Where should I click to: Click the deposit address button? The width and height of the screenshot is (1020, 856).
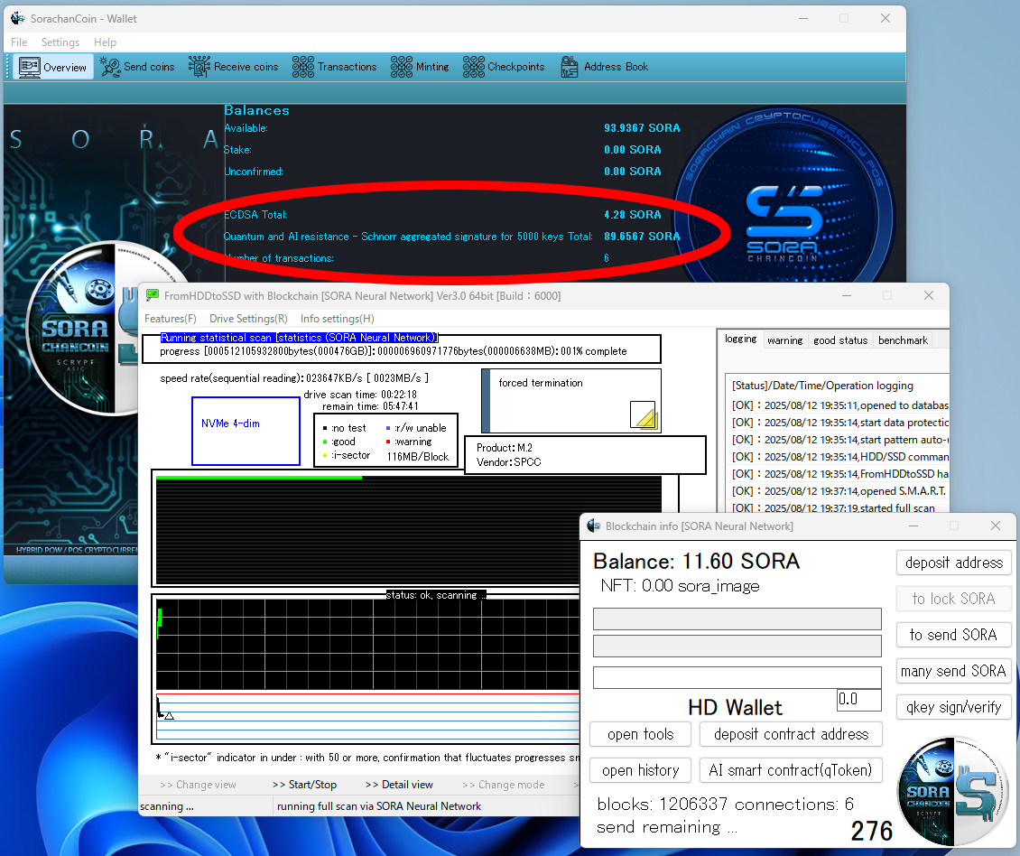pos(953,563)
